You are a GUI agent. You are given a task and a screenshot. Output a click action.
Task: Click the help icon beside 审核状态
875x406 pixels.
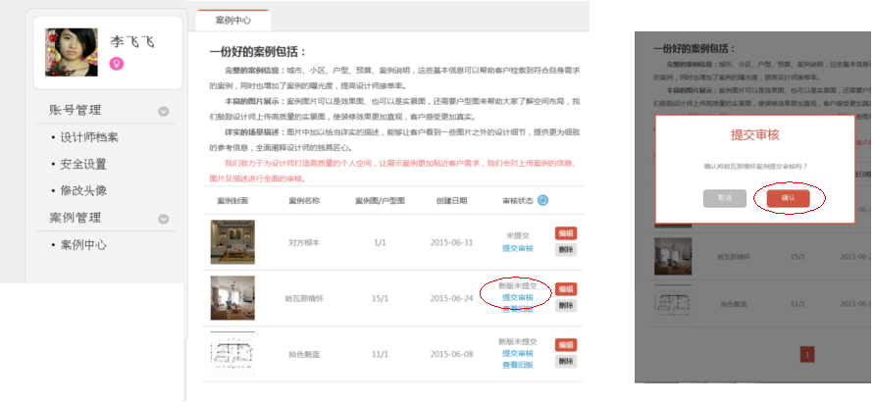542,200
